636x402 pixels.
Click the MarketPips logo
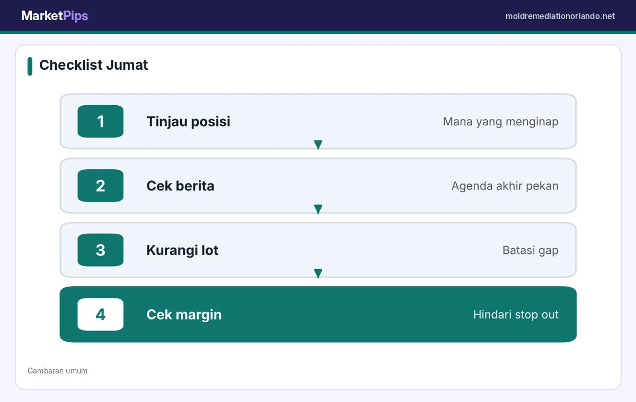tap(55, 16)
